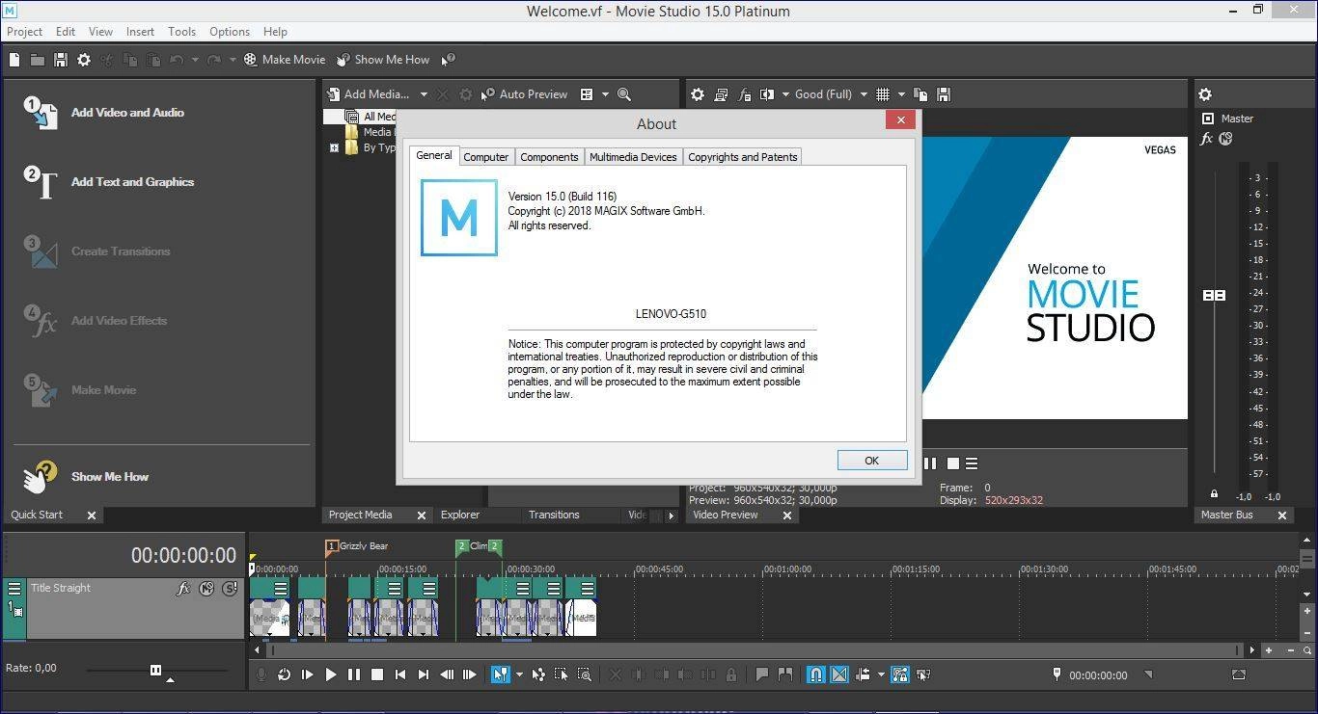Click Add Text and Graphics step

point(109,182)
